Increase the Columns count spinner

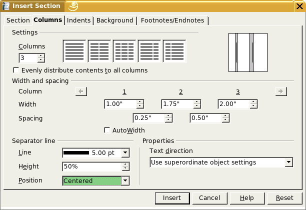coord(41,56)
